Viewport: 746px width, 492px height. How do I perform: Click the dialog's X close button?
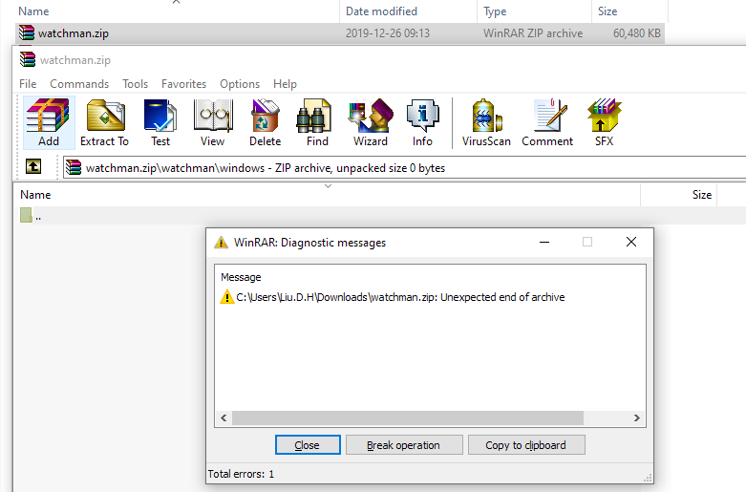tap(630, 243)
